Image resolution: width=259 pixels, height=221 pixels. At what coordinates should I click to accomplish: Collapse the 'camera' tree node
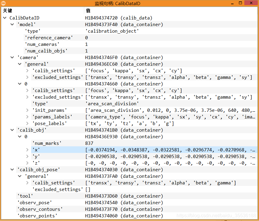(12, 58)
